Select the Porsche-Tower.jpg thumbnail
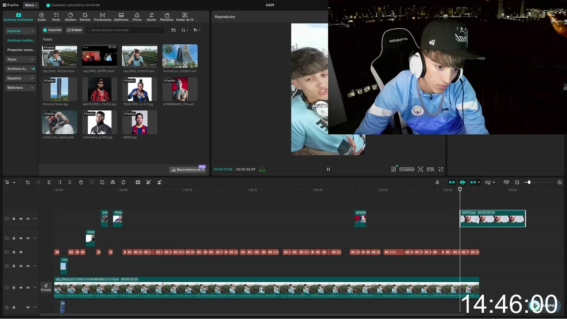This screenshot has height=319, width=567. [59, 89]
